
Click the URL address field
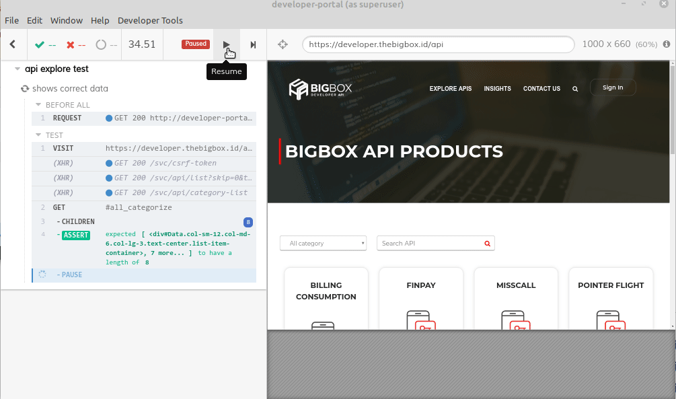(x=439, y=44)
